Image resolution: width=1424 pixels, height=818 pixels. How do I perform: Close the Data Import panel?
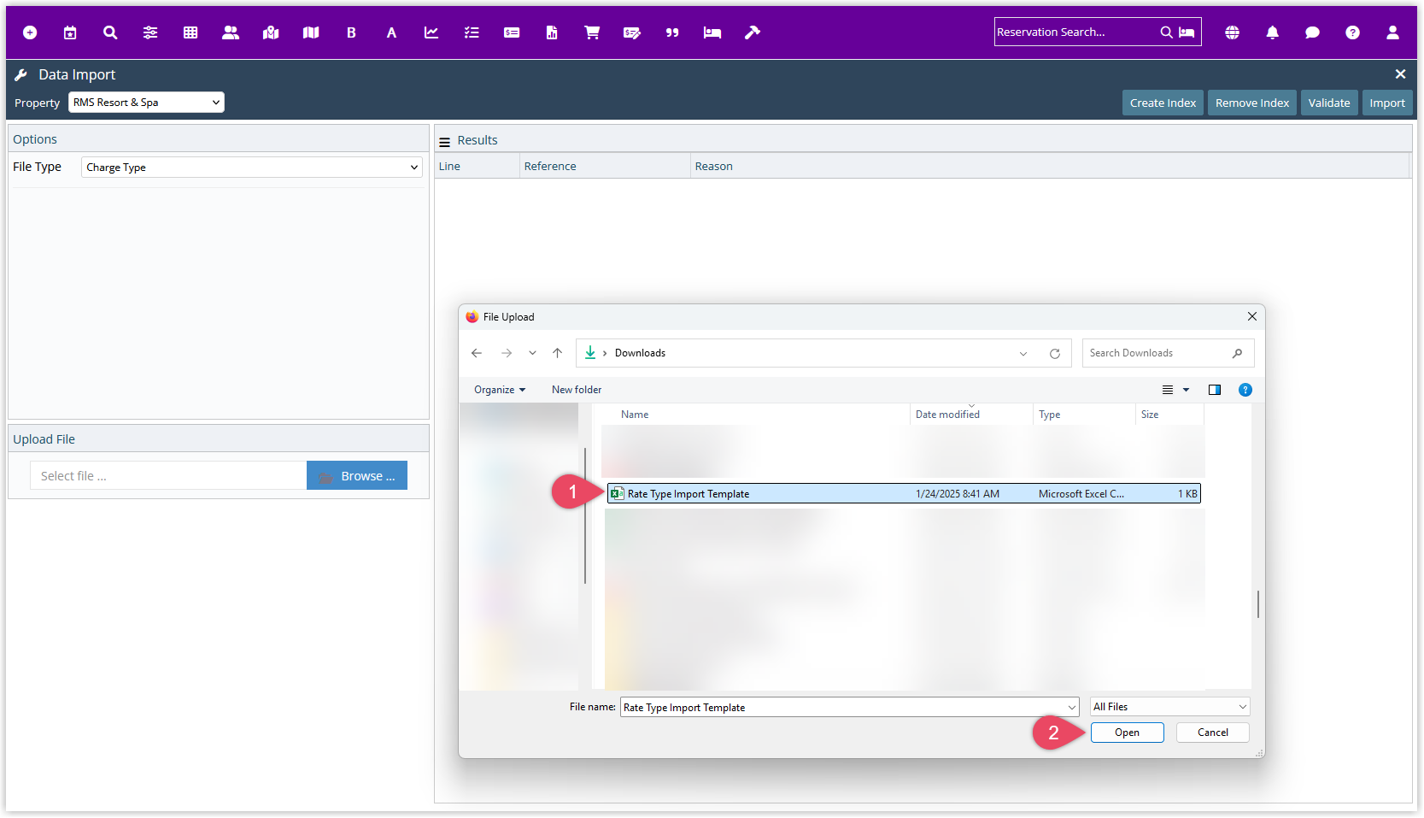pos(1400,74)
